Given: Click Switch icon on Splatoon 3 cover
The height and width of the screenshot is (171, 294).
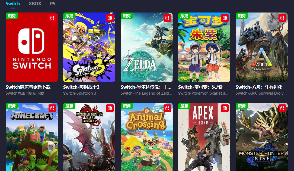Looking at the screenshot, I should click(110, 18).
